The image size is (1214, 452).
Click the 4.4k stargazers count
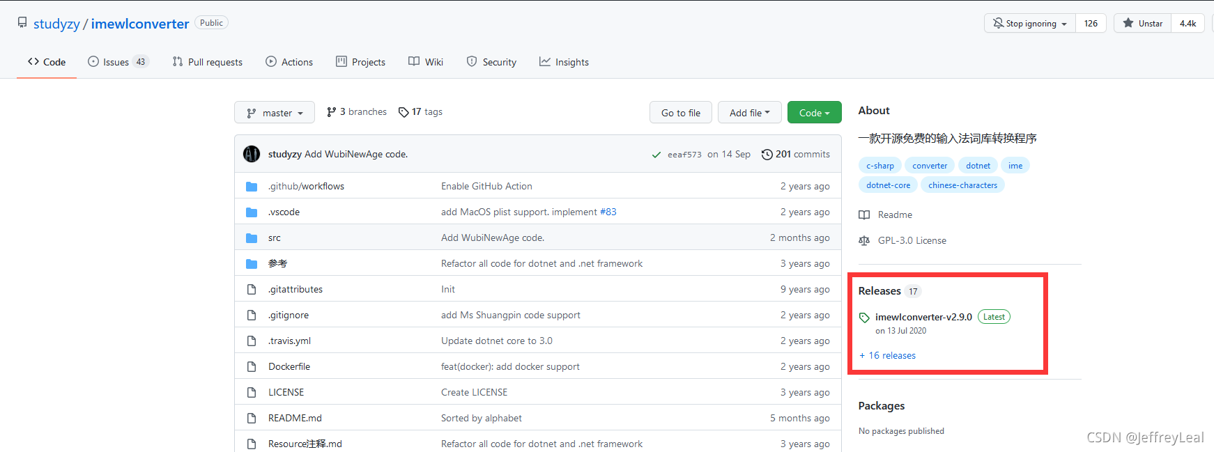click(x=1188, y=24)
